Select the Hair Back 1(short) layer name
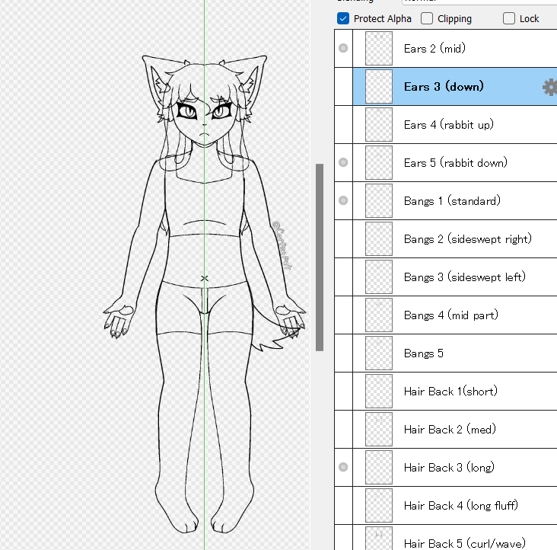This screenshot has height=550, width=557. pos(450,391)
